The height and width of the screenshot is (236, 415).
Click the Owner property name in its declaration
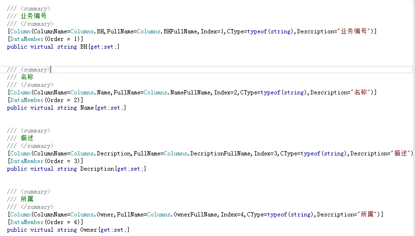point(89,230)
